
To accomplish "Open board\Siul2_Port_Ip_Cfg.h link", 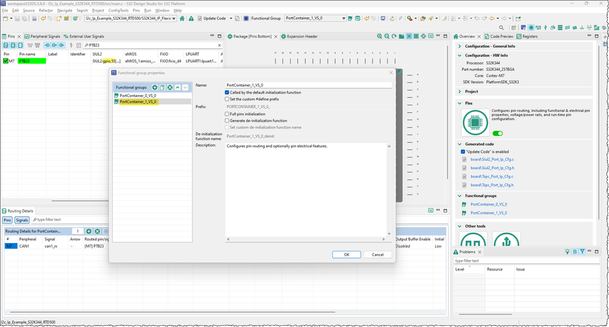I will 492,168.
